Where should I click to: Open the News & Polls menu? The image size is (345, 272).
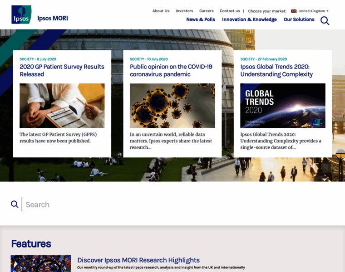[201, 19]
